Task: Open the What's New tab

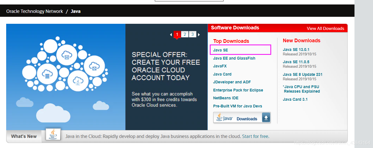Action: [24, 136]
